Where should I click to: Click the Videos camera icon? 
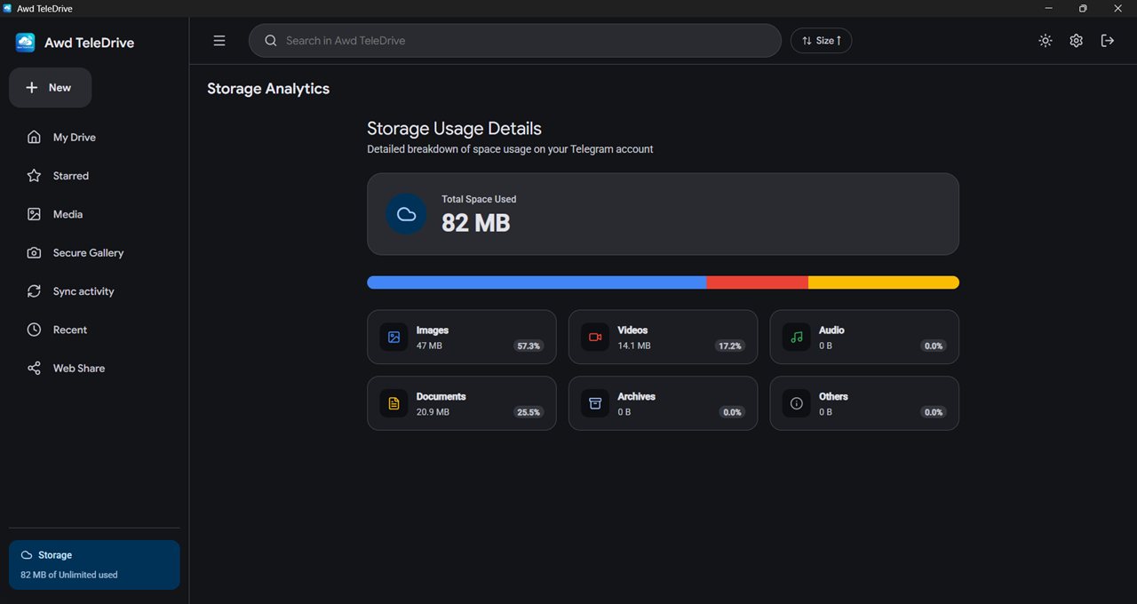tap(595, 337)
